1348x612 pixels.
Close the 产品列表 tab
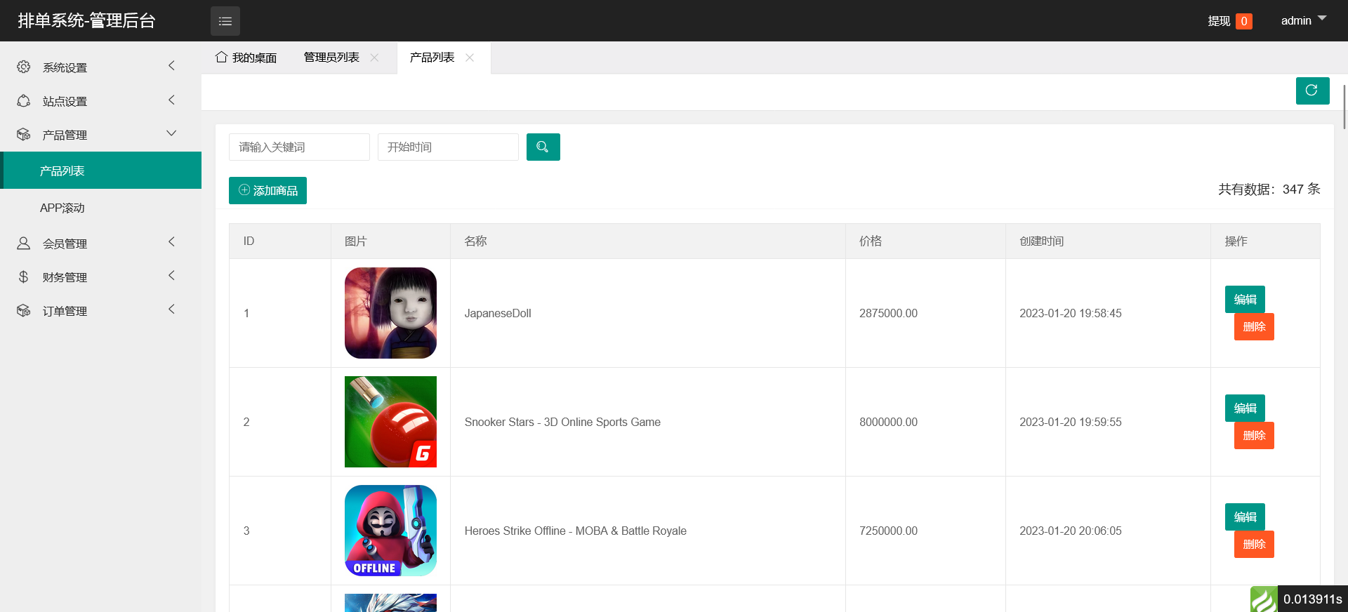pos(470,58)
